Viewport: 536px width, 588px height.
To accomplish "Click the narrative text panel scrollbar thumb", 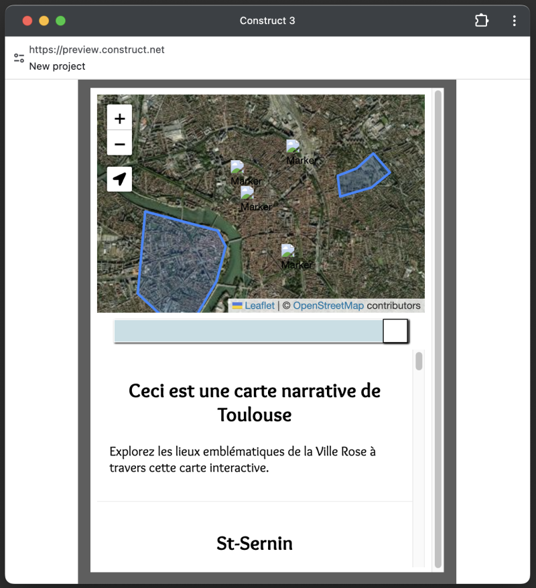I will pyautogui.click(x=419, y=361).
